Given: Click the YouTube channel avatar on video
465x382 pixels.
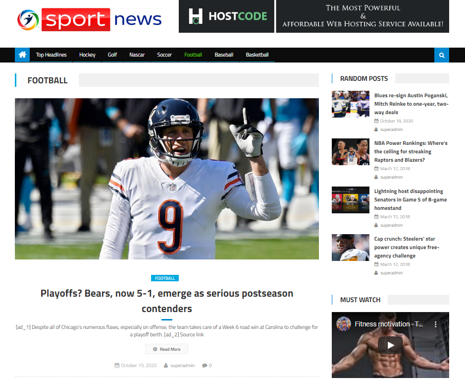Looking at the screenshot, I should click(344, 324).
